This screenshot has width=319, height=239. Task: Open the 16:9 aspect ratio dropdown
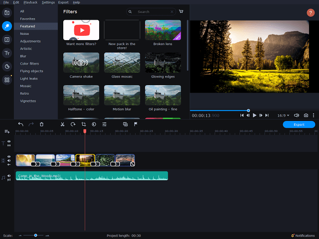point(283,115)
